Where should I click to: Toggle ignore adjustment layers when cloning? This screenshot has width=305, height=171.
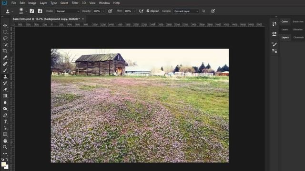pos(203,11)
